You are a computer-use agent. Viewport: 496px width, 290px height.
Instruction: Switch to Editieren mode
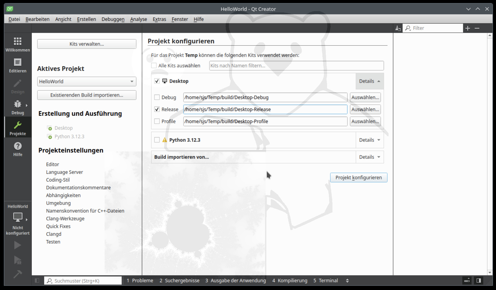point(18,65)
